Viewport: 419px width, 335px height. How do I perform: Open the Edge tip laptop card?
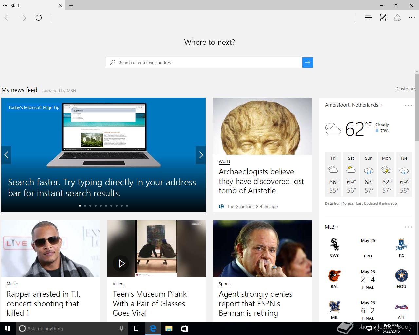tap(103, 155)
